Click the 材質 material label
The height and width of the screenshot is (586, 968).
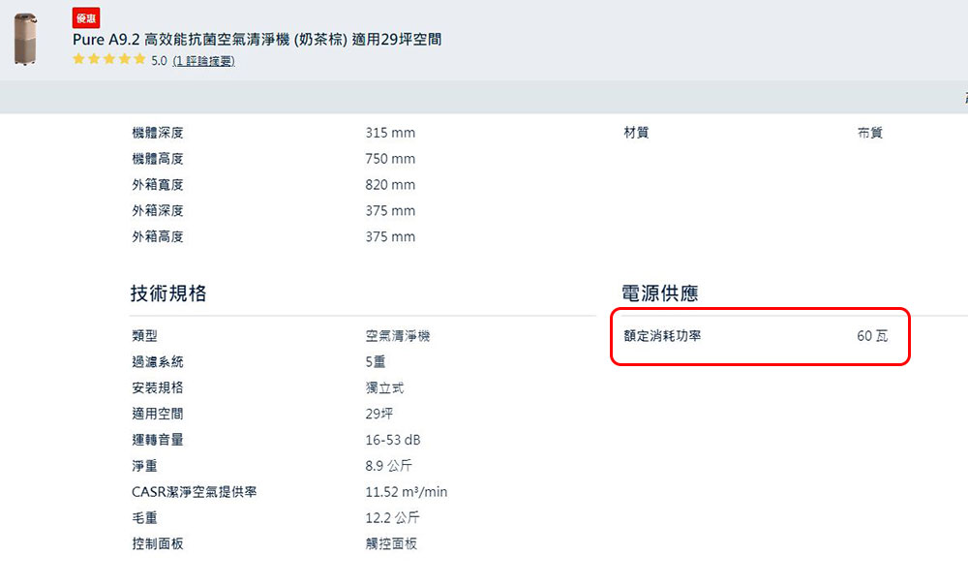(x=637, y=132)
